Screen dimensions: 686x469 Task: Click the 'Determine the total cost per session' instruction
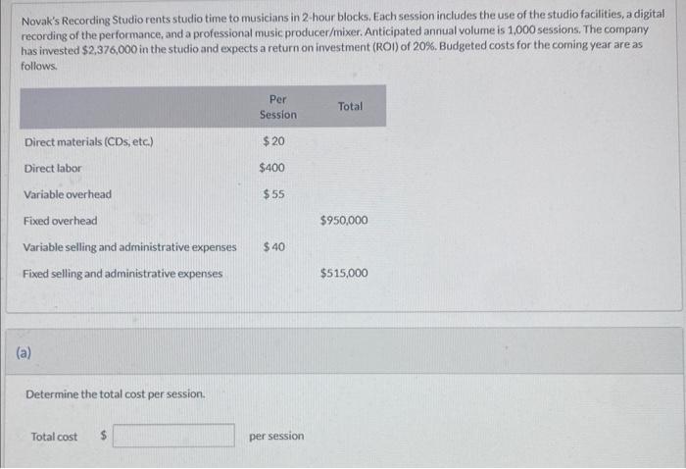pyautogui.click(x=116, y=394)
